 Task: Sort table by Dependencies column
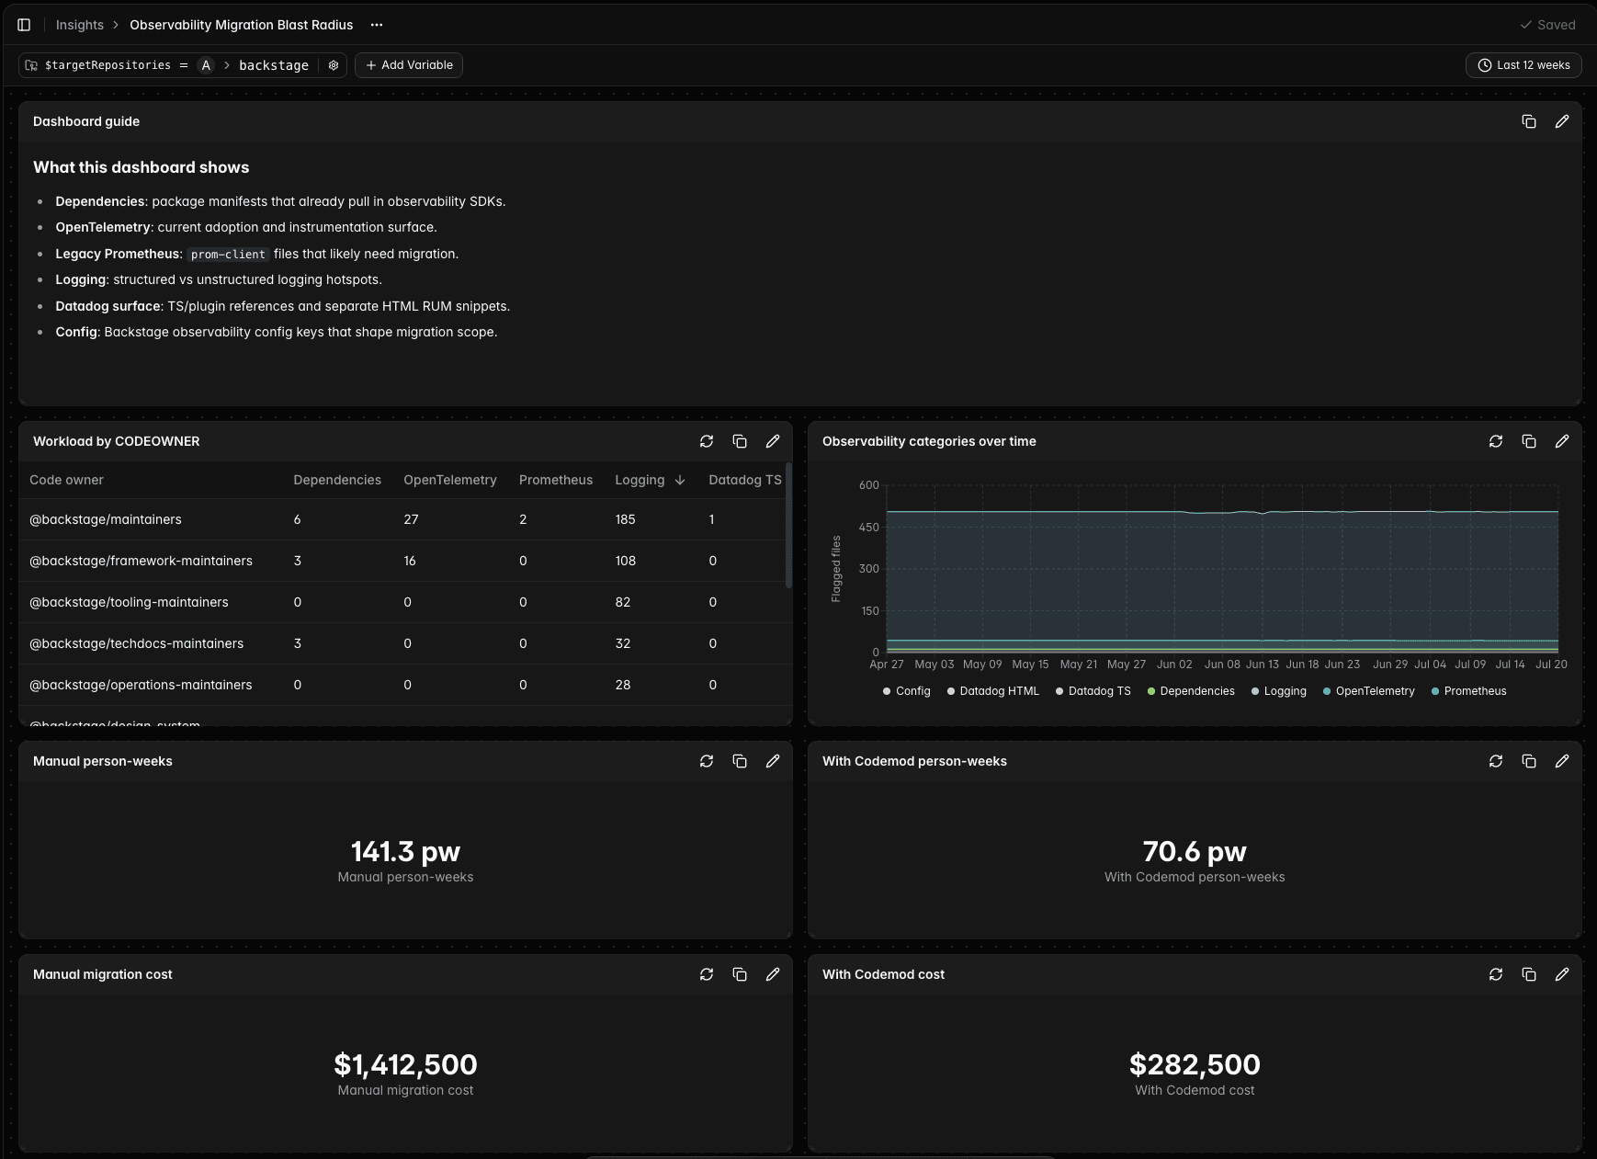click(337, 480)
